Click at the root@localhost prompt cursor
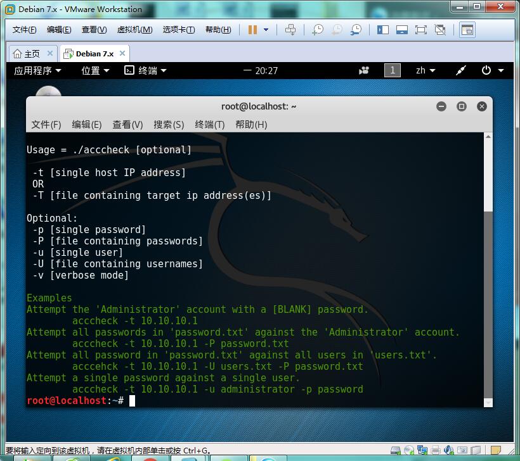 (132, 401)
